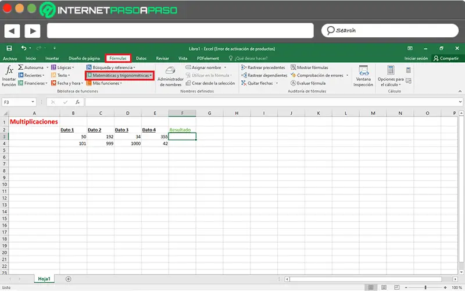
Task: Open Búsqueda y referencia functions
Action: point(111,68)
